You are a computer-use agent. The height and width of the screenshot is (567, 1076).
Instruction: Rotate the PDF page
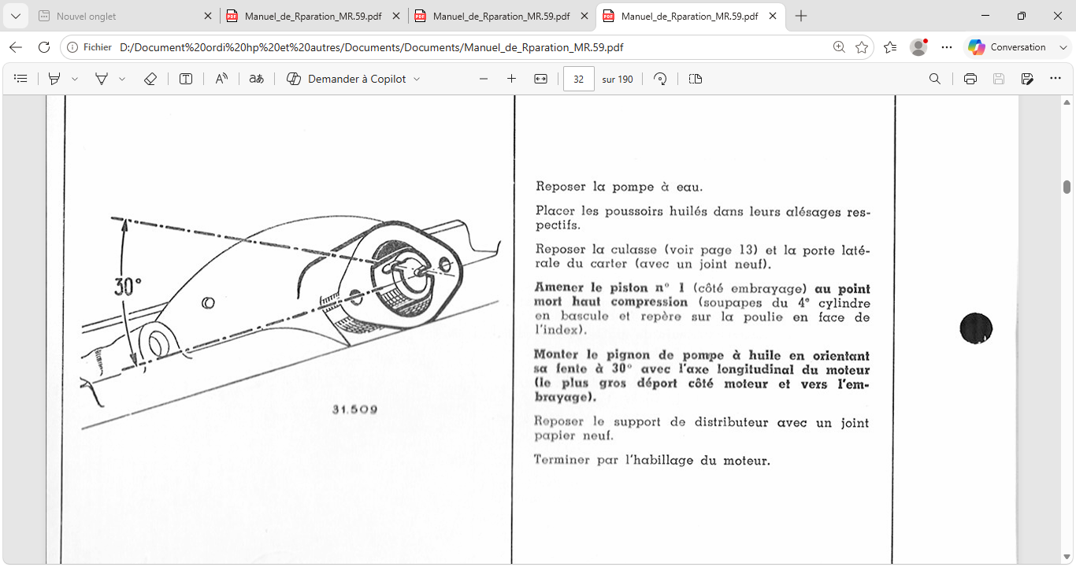(x=661, y=79)
